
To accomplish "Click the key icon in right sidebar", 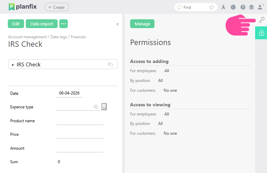I will click(x=261, y=20).
